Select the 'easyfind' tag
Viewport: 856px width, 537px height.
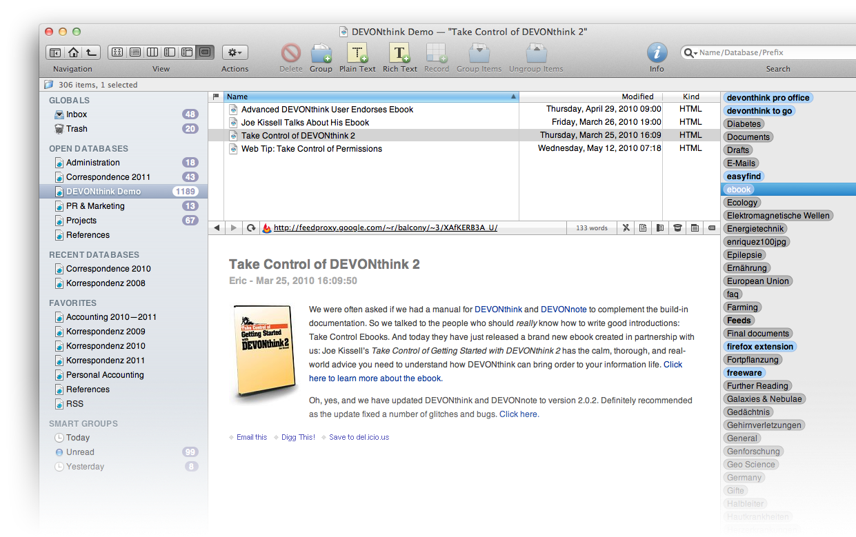coord(744,176)
